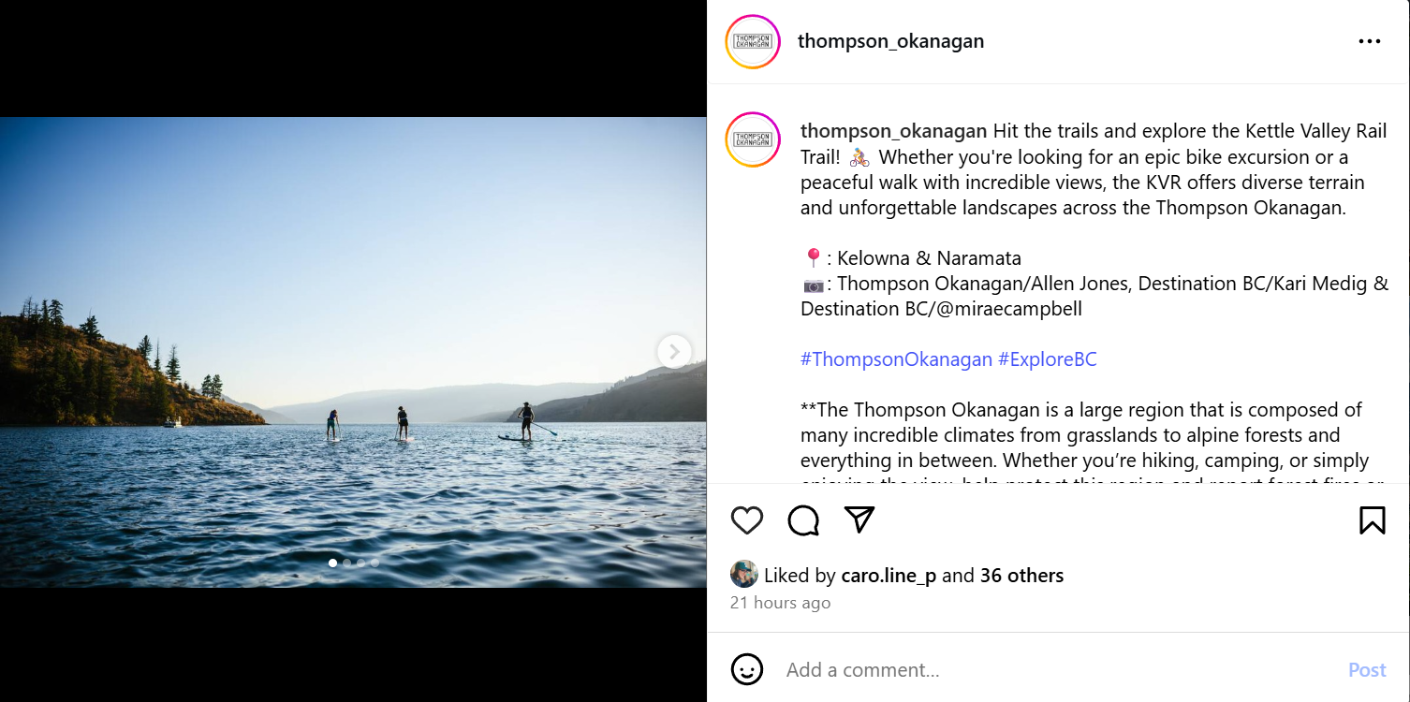Save post with bookmark icon
Image resolution: width=1410 pixels, height=702 pixels.
pos(1372,520)
